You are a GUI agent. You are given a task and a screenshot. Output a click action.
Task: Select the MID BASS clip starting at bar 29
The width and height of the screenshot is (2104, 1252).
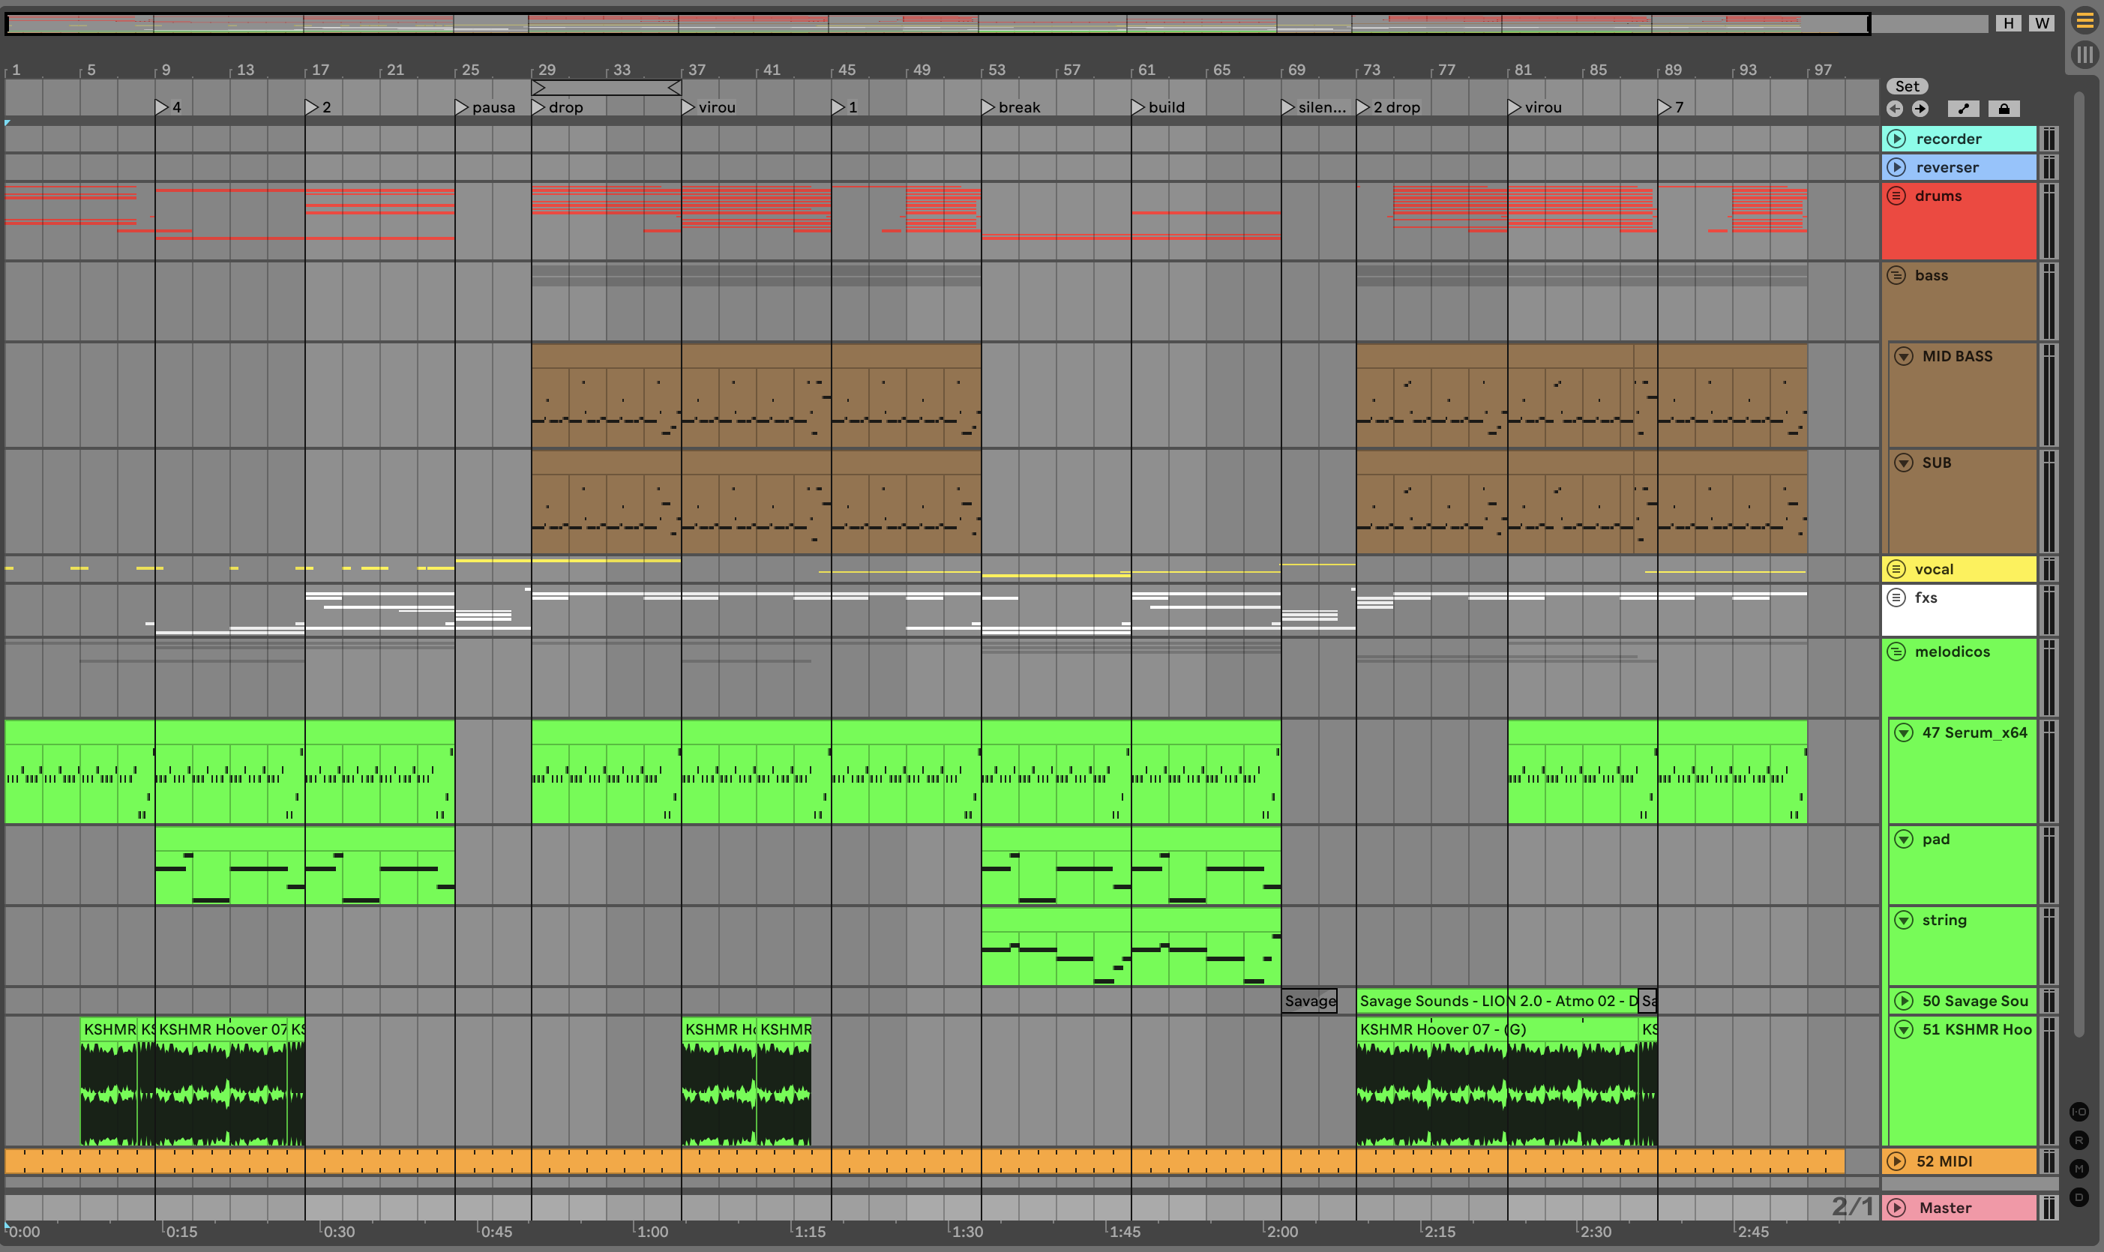[x=607, y=395]
